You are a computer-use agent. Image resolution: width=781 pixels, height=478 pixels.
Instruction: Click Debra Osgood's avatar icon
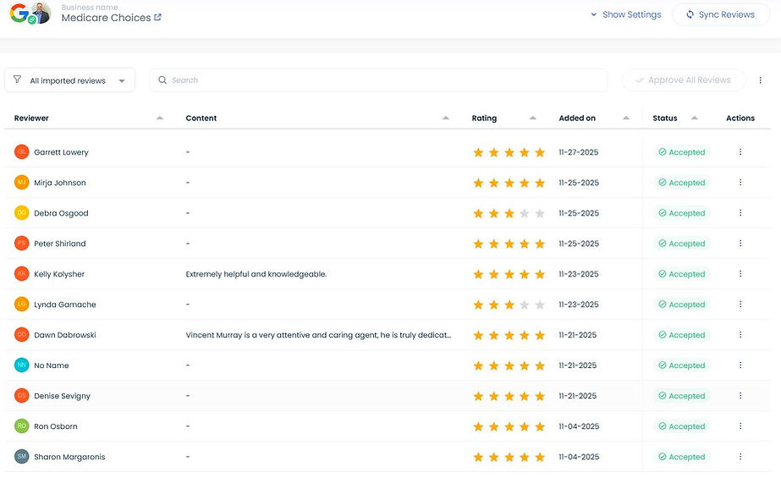pos(21,213)
